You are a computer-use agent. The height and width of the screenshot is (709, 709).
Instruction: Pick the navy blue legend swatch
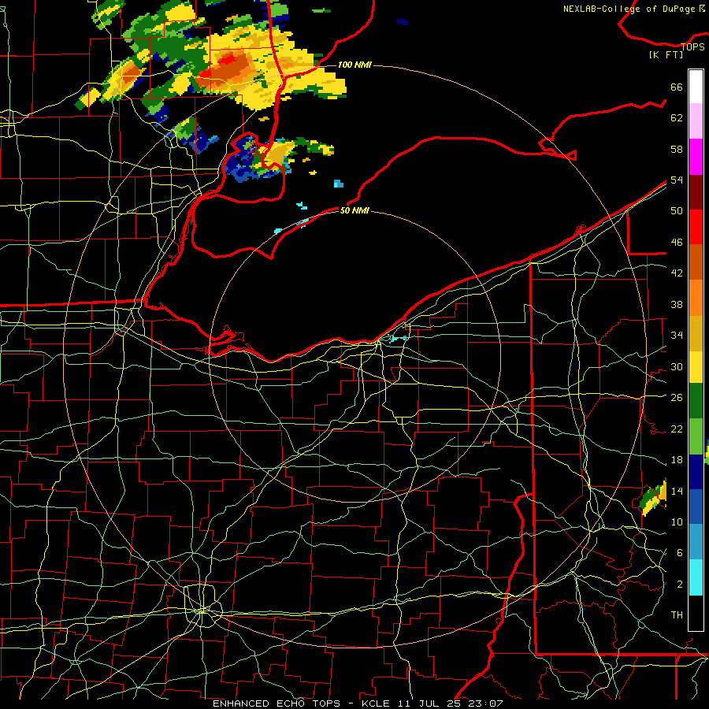click(696, 472)
